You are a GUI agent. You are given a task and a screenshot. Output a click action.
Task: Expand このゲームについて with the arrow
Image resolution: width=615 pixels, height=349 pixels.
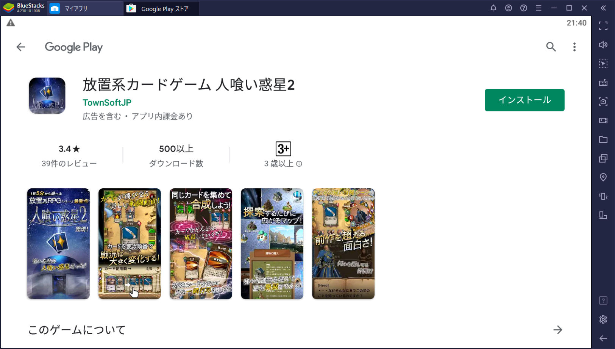click(558, 330)
